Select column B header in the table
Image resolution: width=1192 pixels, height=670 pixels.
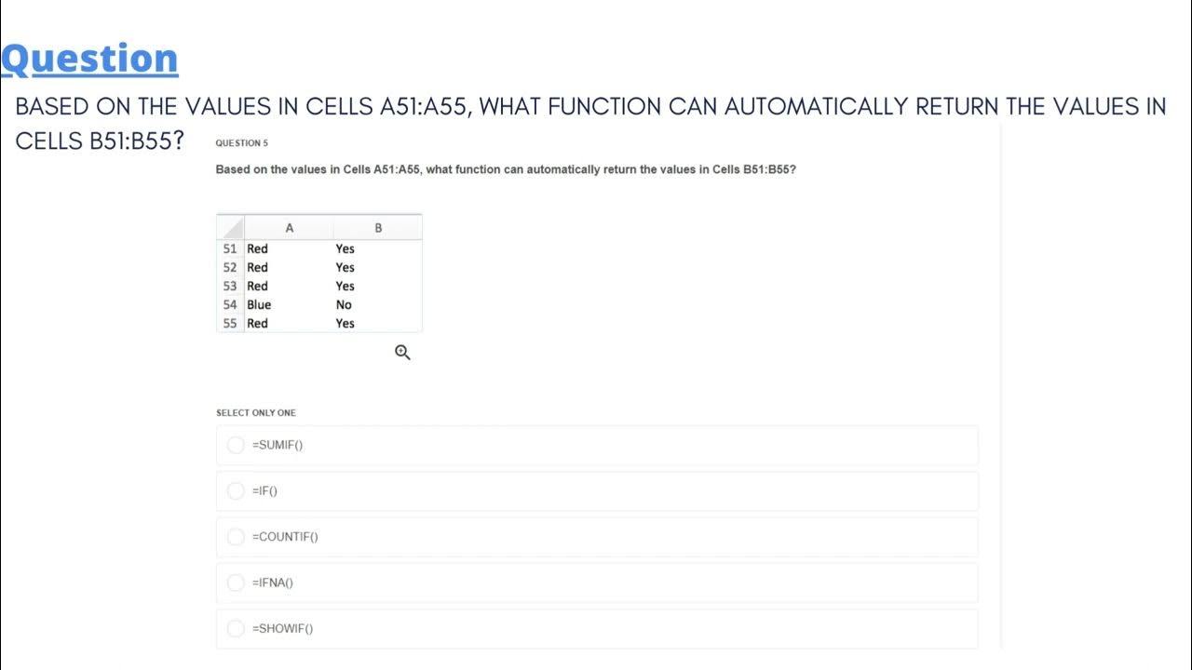coord(378,228)
